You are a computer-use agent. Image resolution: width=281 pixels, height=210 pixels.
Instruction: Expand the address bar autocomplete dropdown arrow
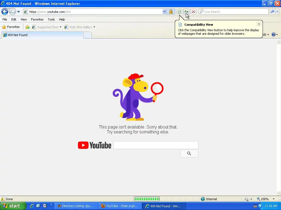(x=164, y=12)
